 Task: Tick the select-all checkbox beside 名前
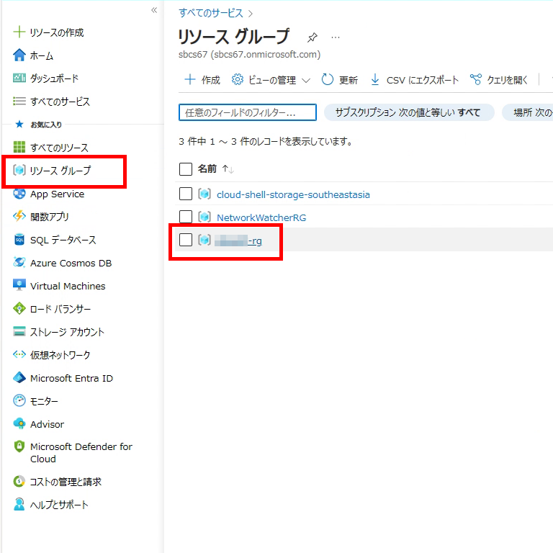(186, 169)
